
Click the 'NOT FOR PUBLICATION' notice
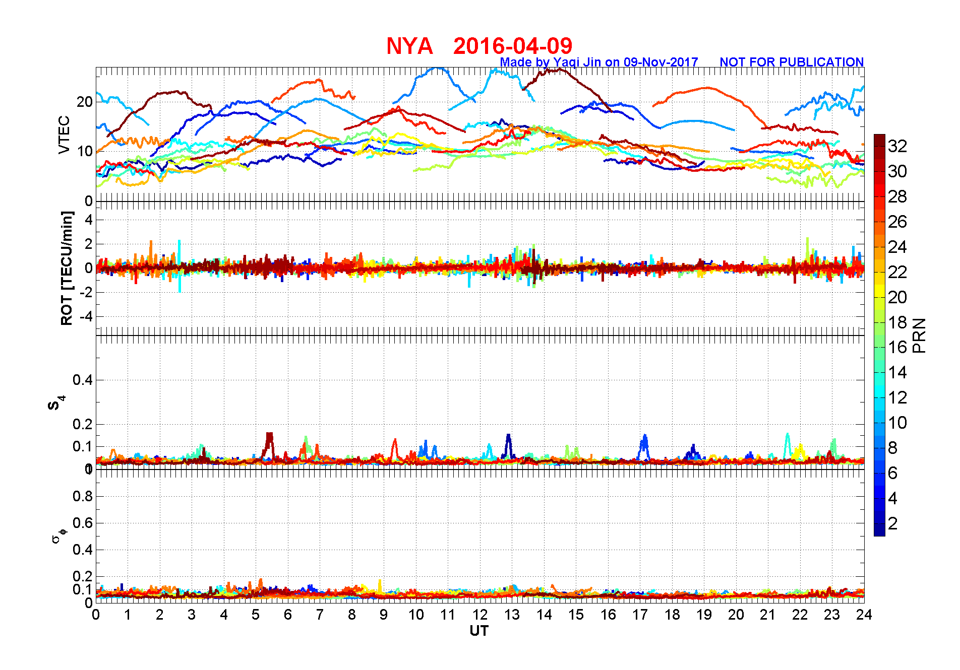(x=792, y=62)
